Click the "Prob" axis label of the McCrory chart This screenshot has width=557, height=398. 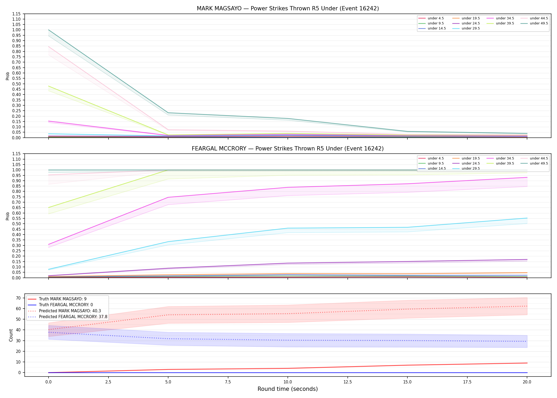click(8, 216)
